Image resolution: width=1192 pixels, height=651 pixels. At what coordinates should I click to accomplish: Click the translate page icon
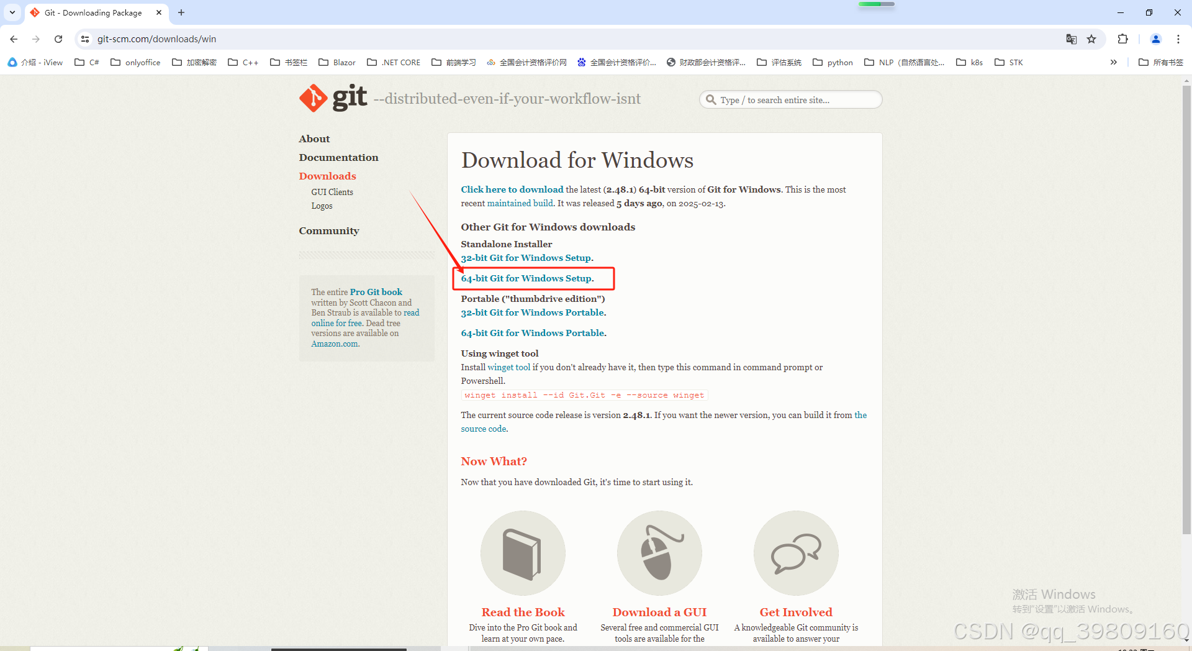(x=1072, y=39)
